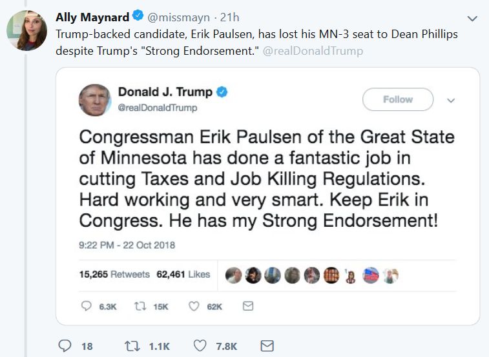Send Ally Maynard's tweet via direct message
The width and height of the screenshot is (489, 357).
pyautogui.click(x=267, y=346)
